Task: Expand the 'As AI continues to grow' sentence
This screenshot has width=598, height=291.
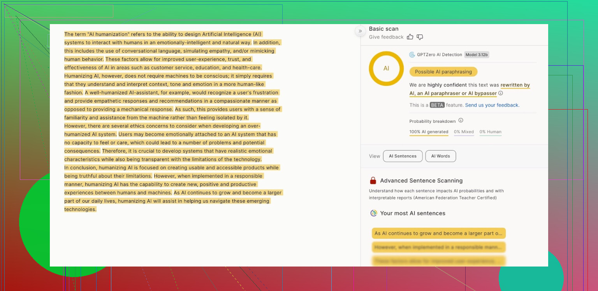Action: [x=438, y=233]
